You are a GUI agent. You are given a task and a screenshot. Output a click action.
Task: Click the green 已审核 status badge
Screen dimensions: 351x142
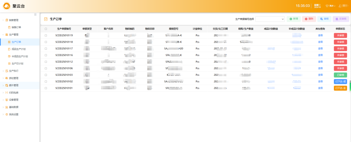340,75
